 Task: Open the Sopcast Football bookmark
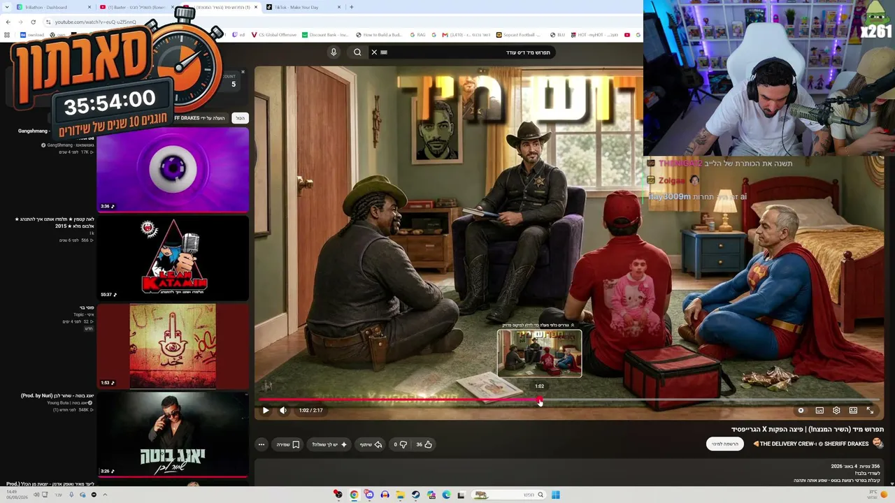tap(519, 35)
